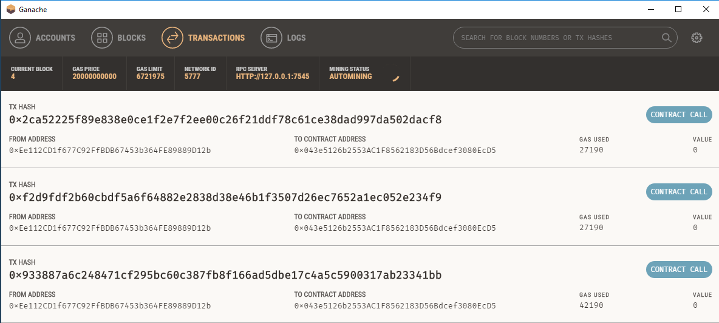Click the search magnifier icon
This screenshot has width=719, height=323.
(x=666, y=38)
